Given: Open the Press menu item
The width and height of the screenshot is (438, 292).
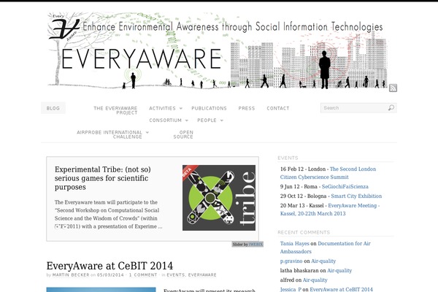Looking at the screenshot, I should 247,108.
